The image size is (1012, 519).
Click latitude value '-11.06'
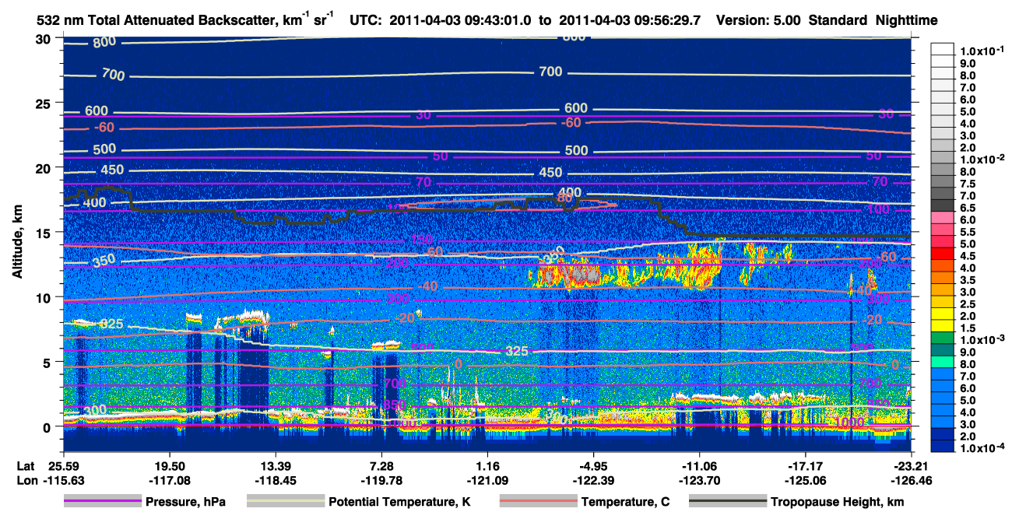[699, 465]
